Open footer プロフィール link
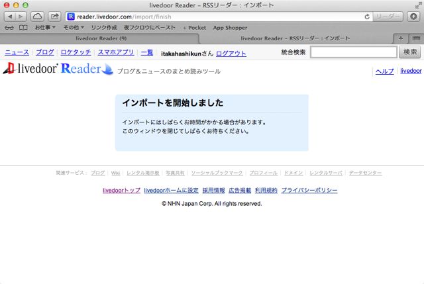 [264, 173]
